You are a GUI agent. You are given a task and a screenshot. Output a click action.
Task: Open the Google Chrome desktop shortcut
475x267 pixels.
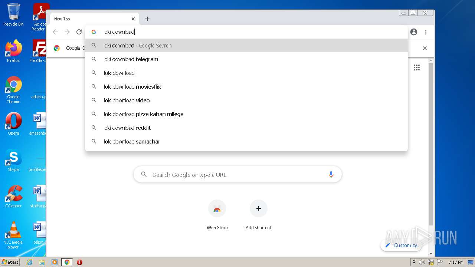(13, 90)
